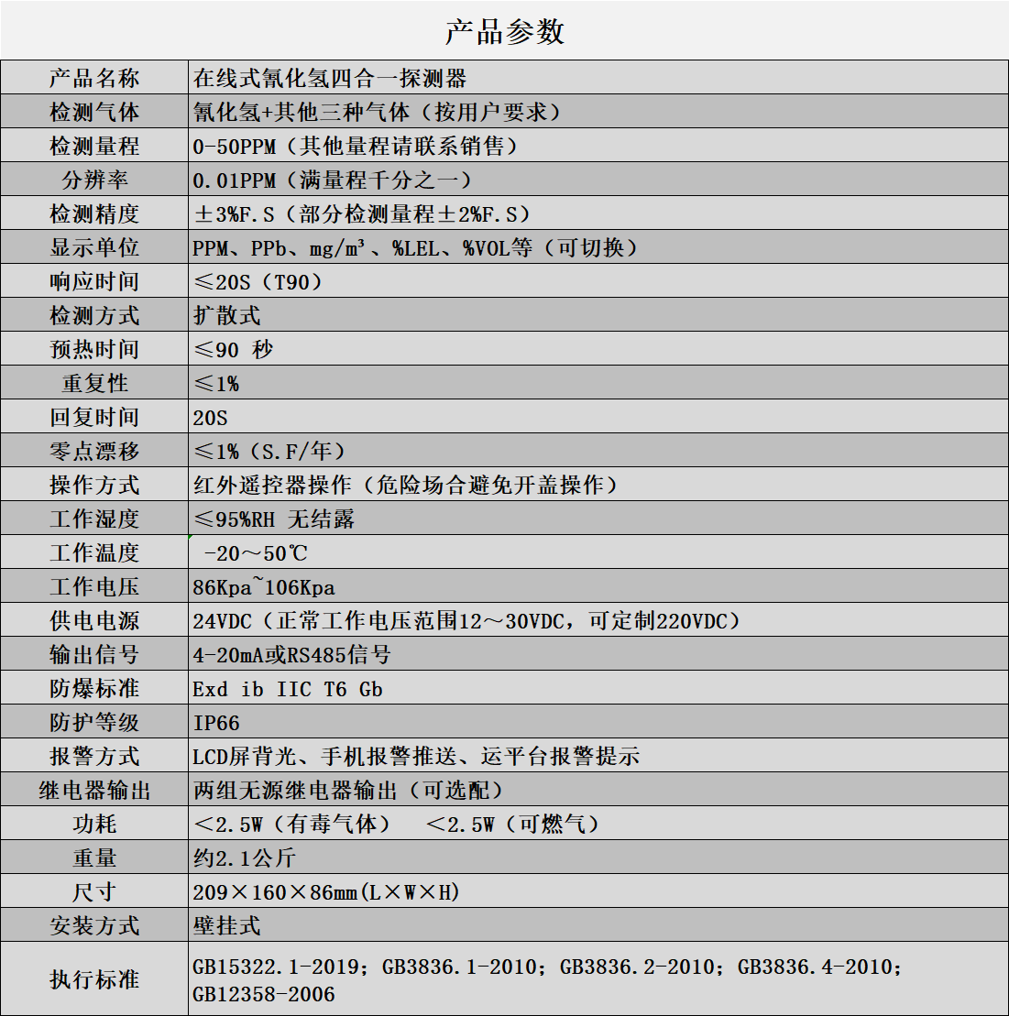Select the 继电器输出 label cell
Viewport: 1009px width, 1016px height.
click(94, 789)
